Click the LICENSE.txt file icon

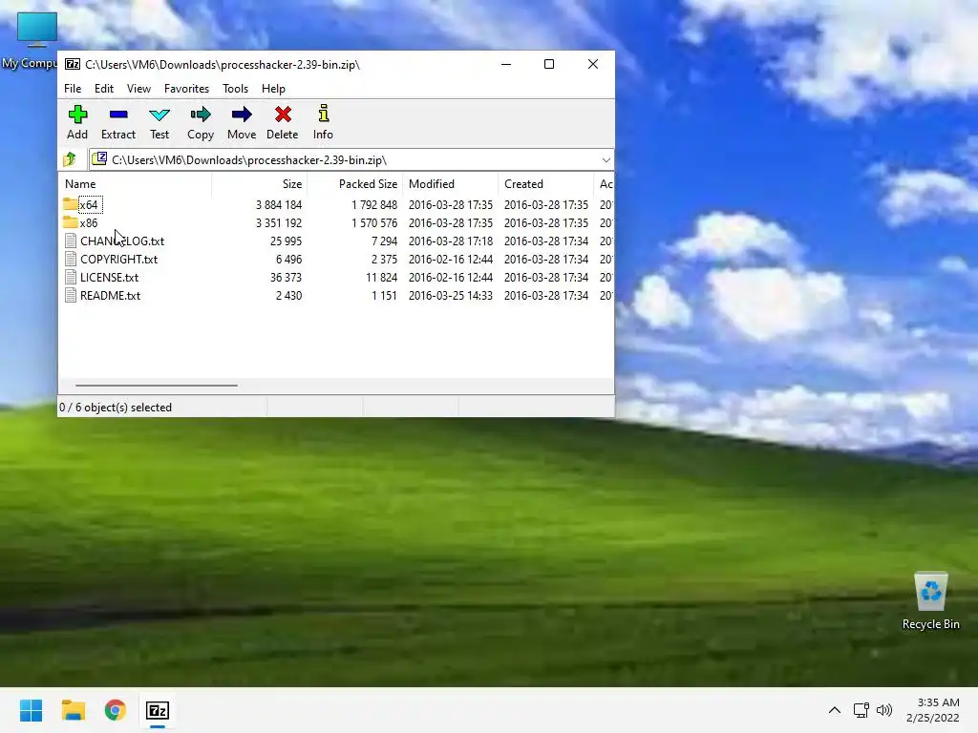[x=71, y=277]
